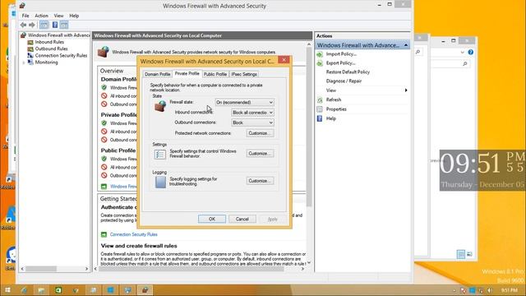Click Refresh in the Actions pane
526x296 pixels.
[334, 99]
